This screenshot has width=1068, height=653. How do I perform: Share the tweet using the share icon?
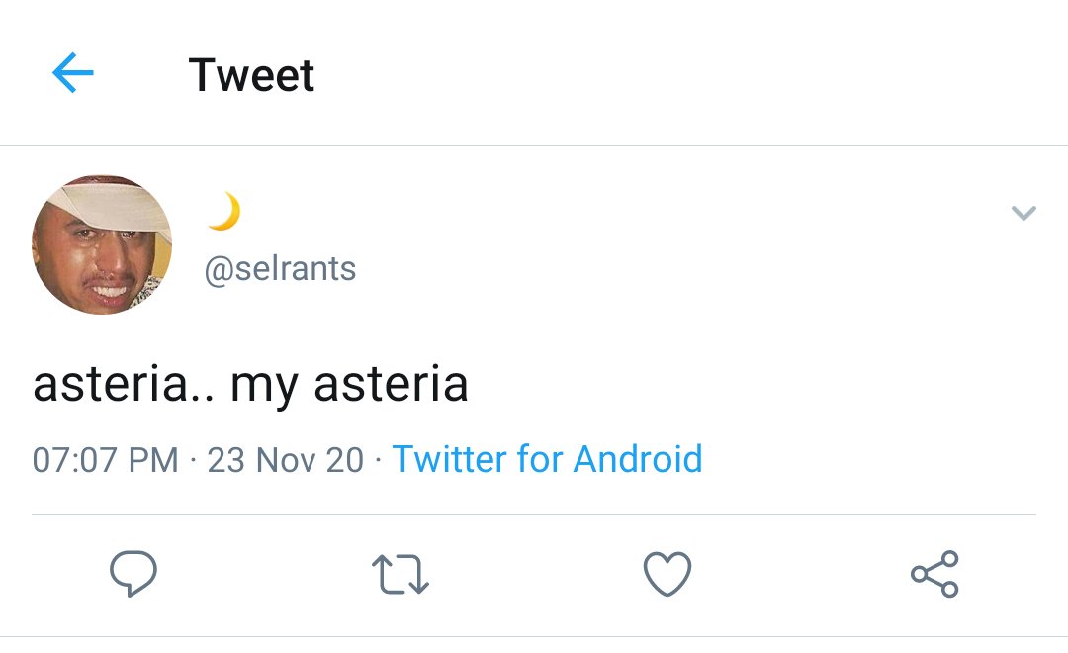(x=934, y=574)
